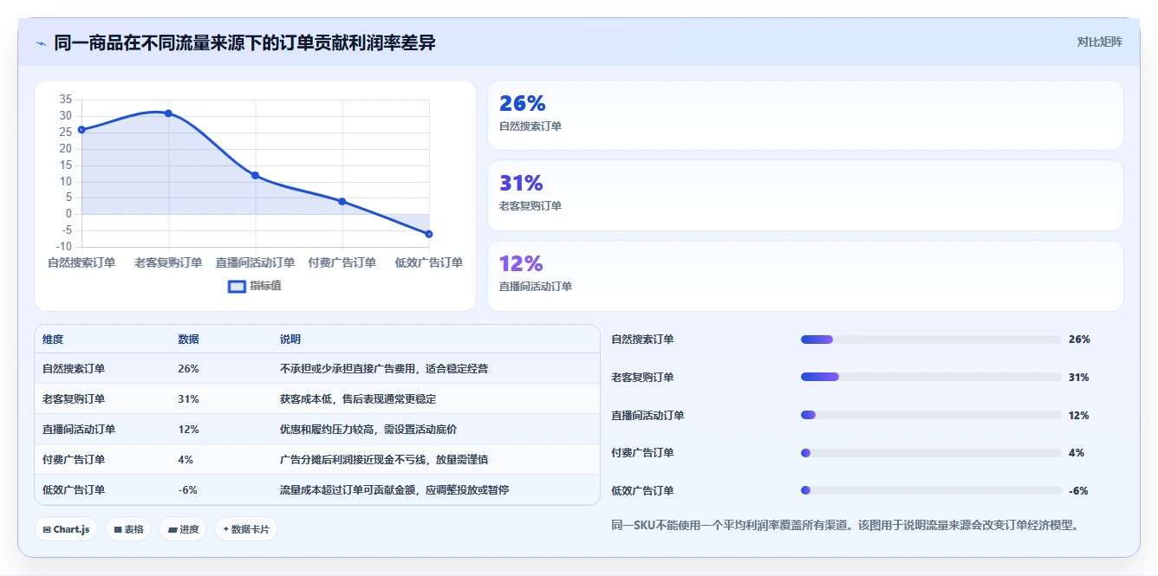Click the 31% value in the table

(x=188, y=399)
